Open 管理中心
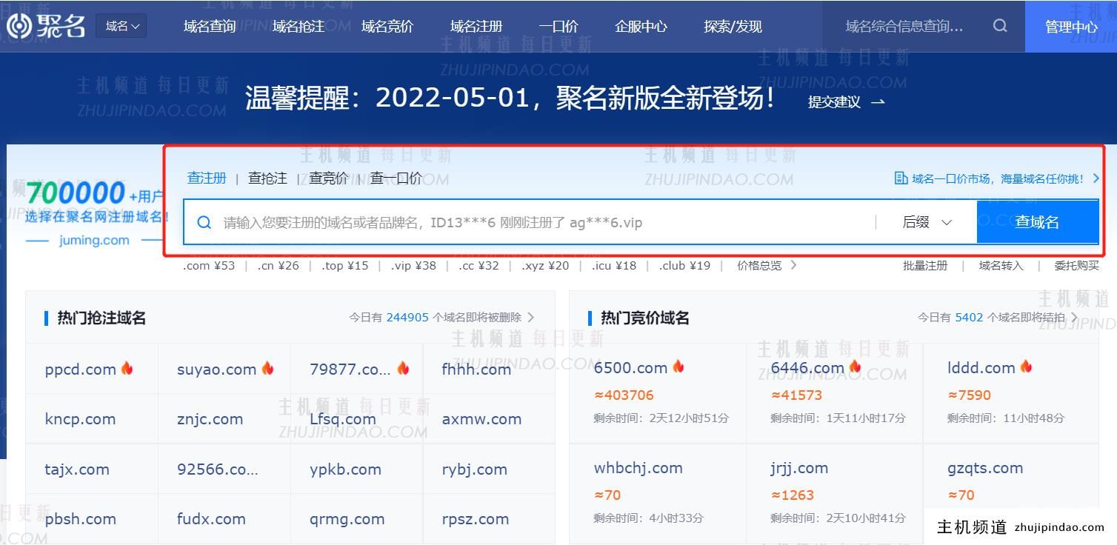Image resolution: width=1117 pixels, height=545 pixels. coord(1071,27)
